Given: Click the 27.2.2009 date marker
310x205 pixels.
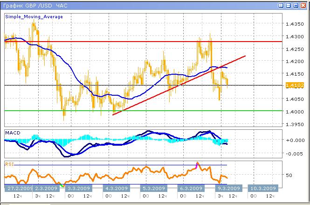Looking at the screenshot, I should pyautogui.click(x=18, y=188).
